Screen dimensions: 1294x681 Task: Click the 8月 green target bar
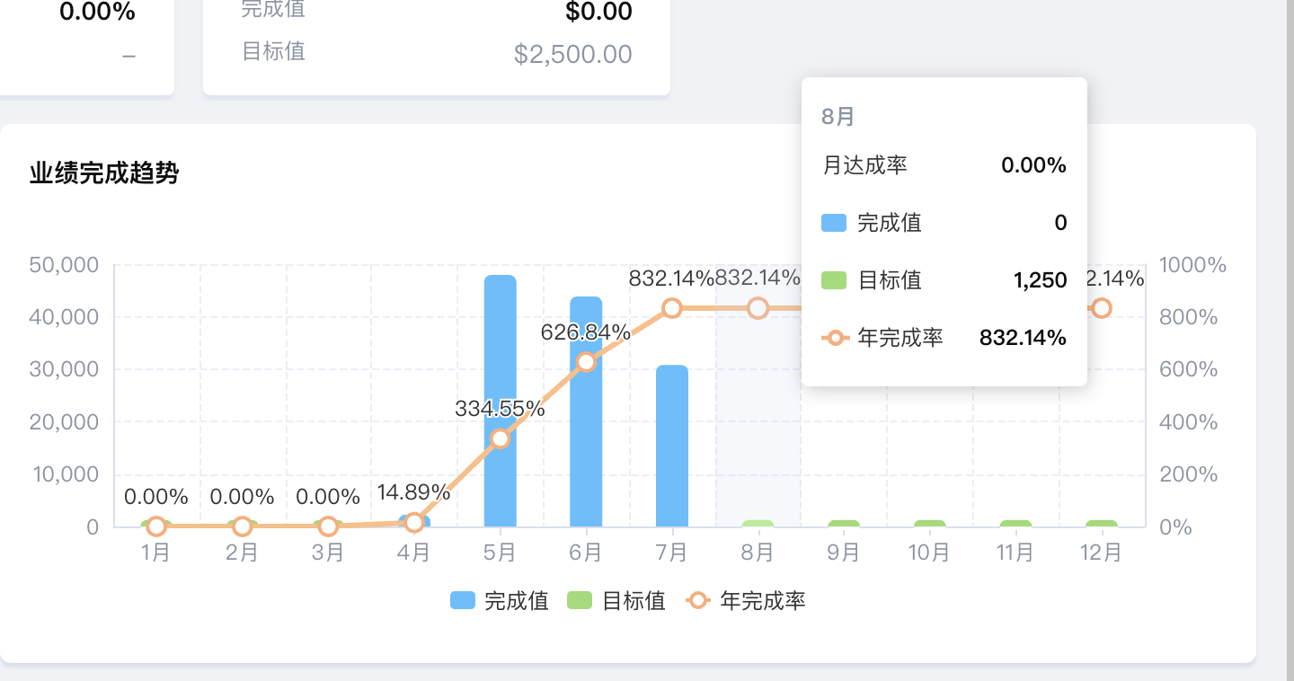(758, 523)
